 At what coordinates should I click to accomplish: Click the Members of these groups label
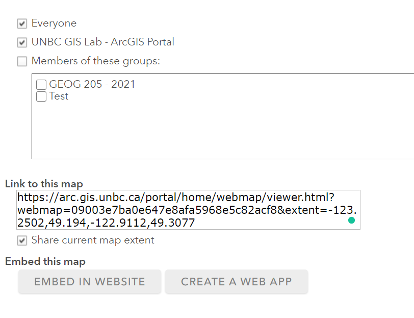click(x=96, y=61)
